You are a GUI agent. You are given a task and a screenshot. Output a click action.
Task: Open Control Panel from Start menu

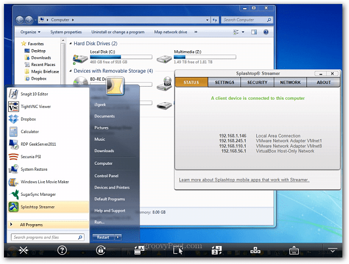(x=106, y=176)
